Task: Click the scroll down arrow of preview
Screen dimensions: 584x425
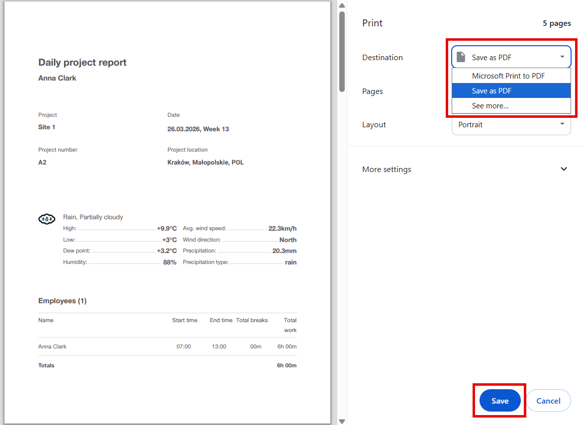Action: (342, 421)
